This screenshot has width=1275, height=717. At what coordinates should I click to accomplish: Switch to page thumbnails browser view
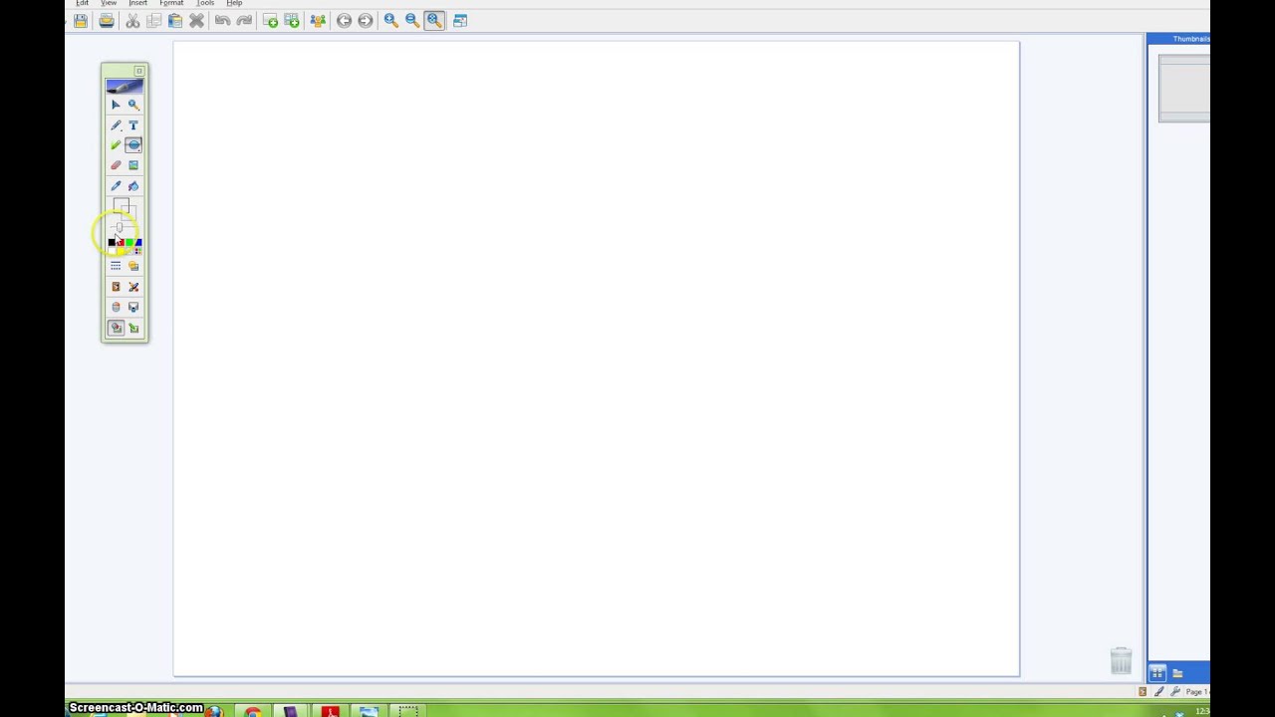[1157, 673]
